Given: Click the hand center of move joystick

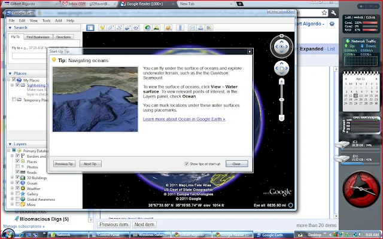Looking at the screenshot, I should click(281, 69).
